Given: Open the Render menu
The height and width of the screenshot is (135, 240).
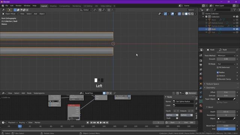Looking at the screenshot, I should 18,6.
